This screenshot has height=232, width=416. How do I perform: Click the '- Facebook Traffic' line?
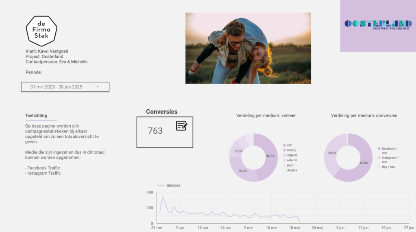pos(42,168)
